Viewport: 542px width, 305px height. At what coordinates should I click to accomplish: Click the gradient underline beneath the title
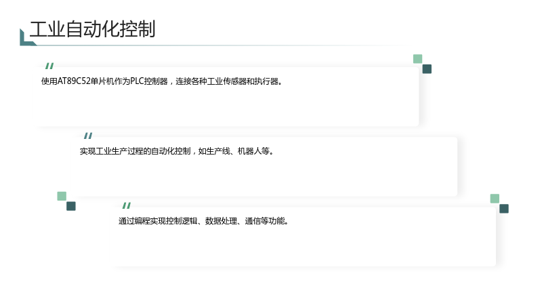coord(222,45)
